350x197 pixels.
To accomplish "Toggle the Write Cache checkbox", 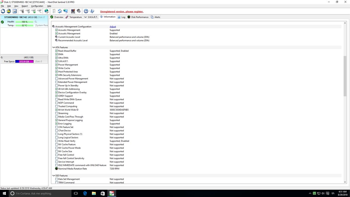I will 57,68.
